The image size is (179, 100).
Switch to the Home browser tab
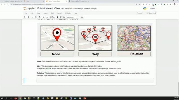34,1
